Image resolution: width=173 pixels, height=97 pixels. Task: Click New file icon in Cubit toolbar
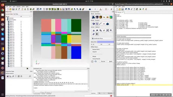(x=8, y=9)
